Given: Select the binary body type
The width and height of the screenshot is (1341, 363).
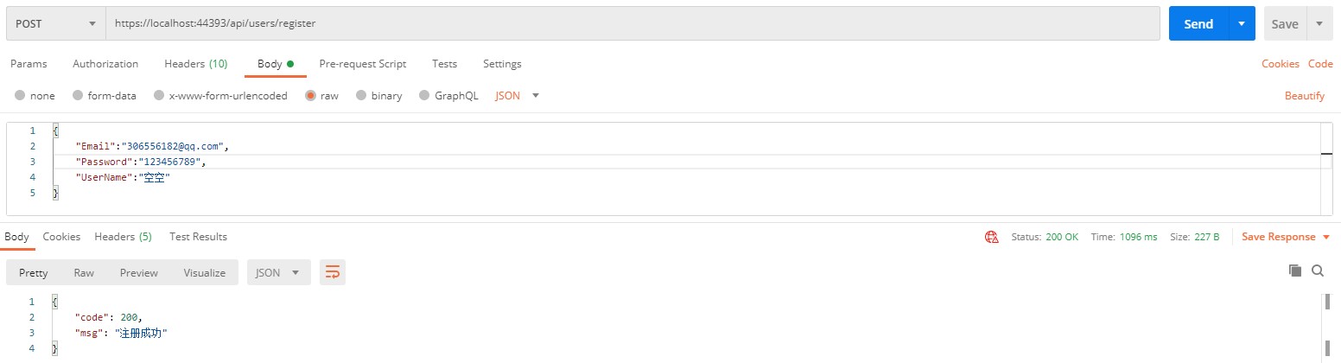Looking at the screenshot, I should [361, 96].
